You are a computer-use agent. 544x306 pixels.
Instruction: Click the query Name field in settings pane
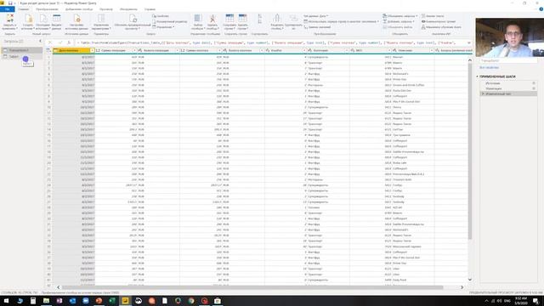point(508,60)
